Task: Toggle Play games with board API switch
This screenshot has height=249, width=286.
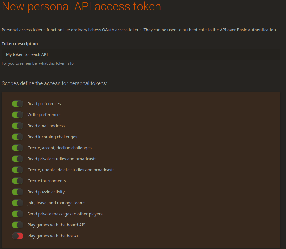Action: 18,225
